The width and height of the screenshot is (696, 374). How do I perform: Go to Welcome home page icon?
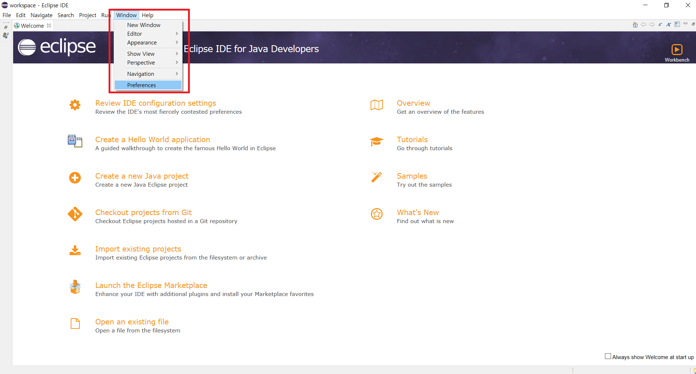(x=635, y=25)
